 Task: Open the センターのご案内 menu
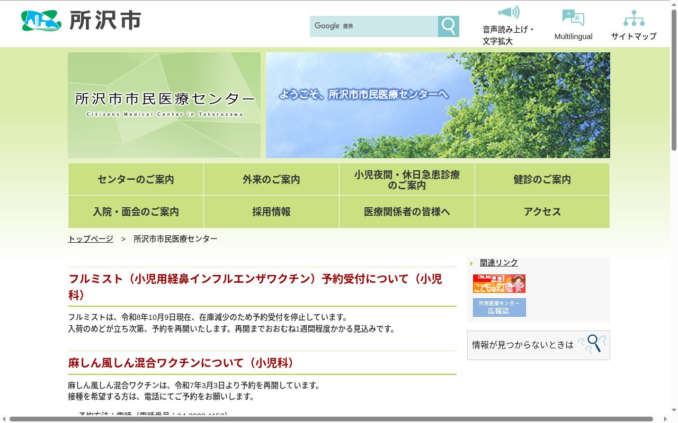(136, 179)
